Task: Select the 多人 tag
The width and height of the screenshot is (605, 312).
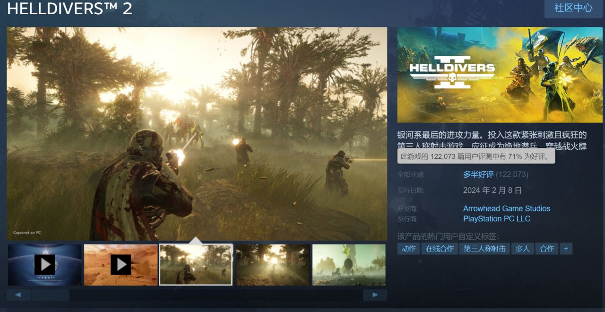Action: pos(522,248)
